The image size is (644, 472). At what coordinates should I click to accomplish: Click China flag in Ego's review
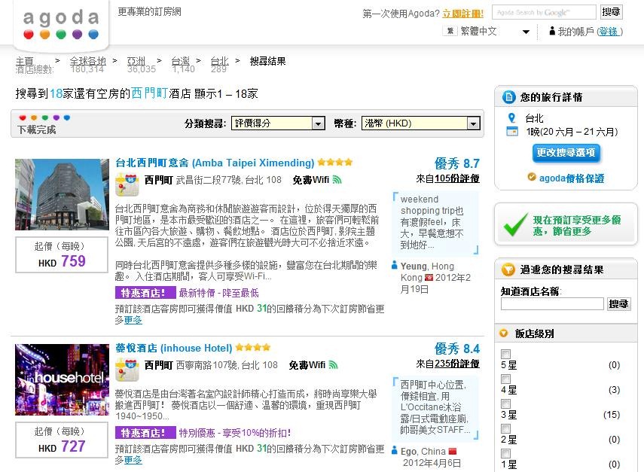453,452
